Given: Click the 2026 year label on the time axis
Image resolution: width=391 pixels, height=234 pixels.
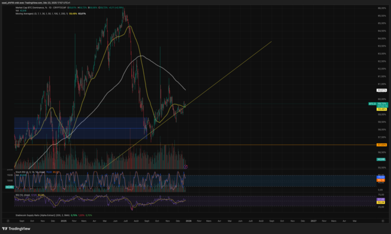Looking at the screenshot, I should 188,221.
